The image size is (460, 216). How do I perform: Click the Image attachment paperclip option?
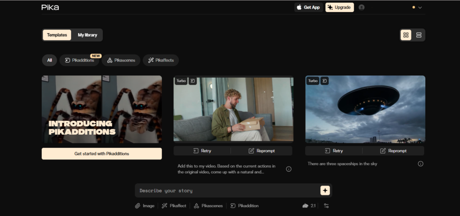point(145,206)
